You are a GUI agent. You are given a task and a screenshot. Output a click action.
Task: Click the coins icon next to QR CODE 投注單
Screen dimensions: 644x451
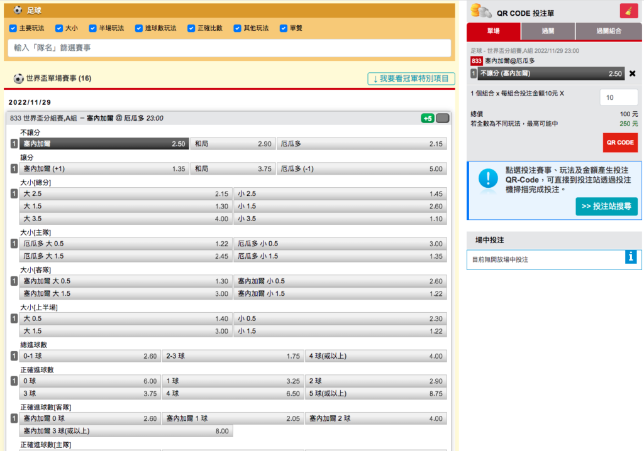point(481,11)
